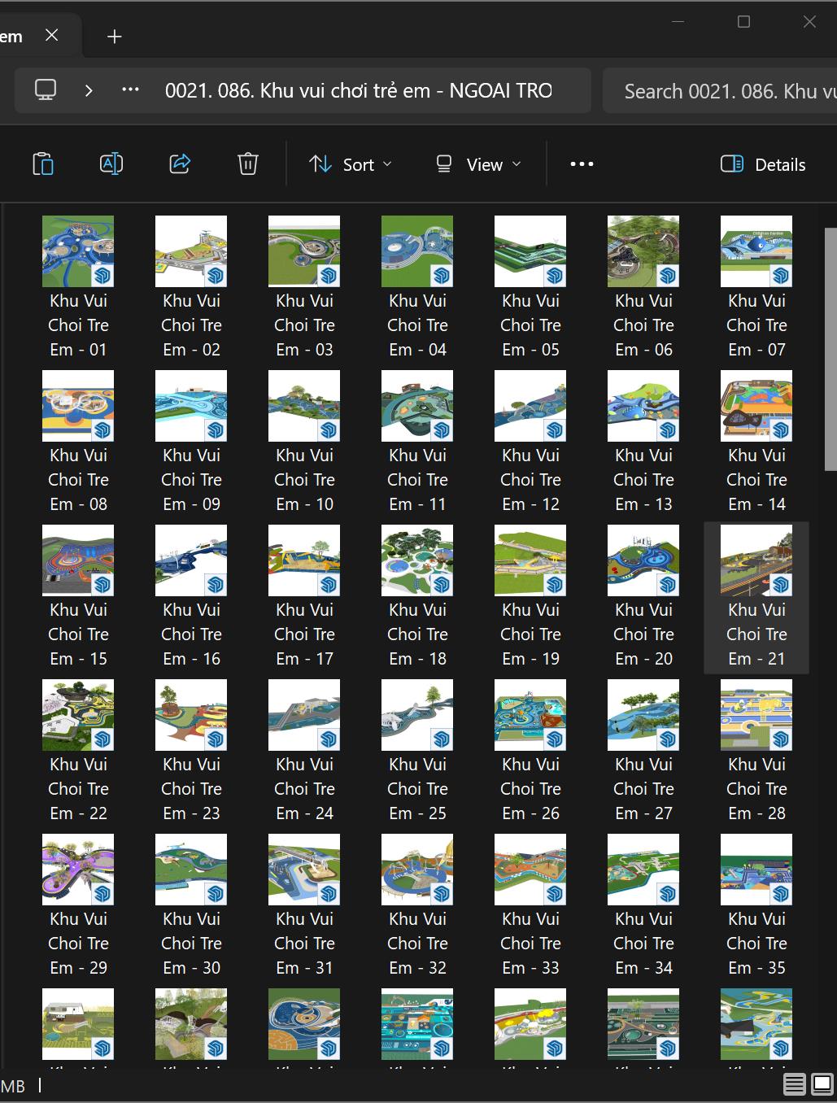The width and height of the screenshot is (837, 1103).
Task: Select file Khu Vui Choi Tre Em - 04
Action: tap(417, 286)
